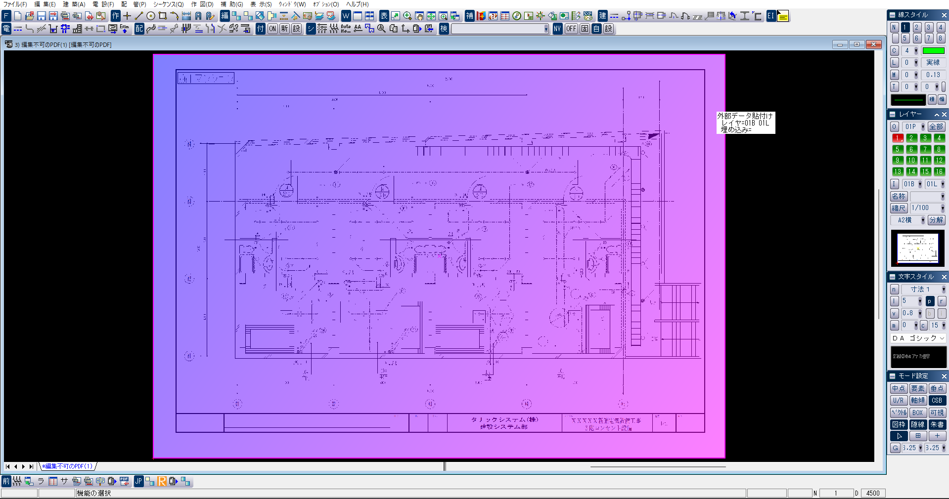Select the line drawing tool
The image size is (949, 499).
point(139,16)
